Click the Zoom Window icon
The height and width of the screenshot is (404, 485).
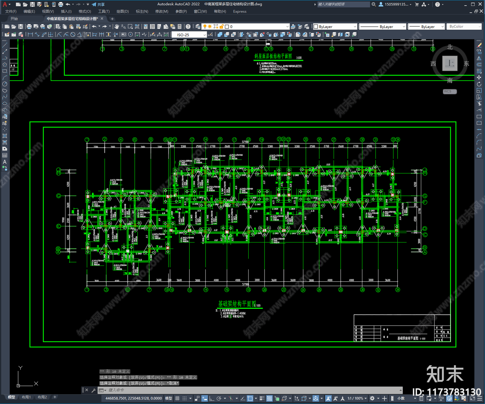(130, 27)
